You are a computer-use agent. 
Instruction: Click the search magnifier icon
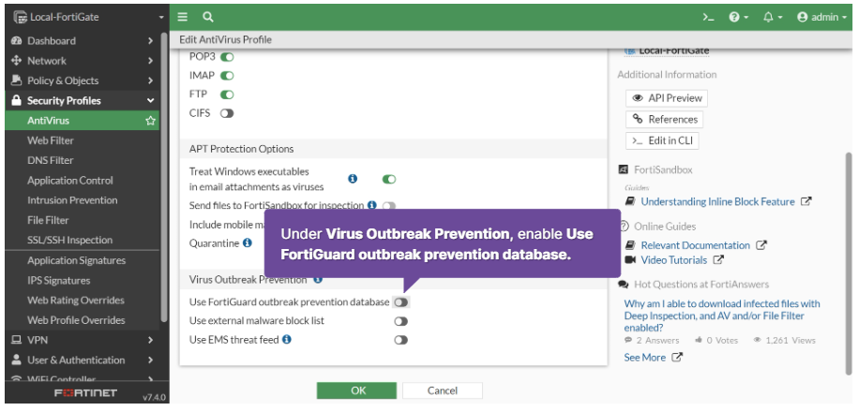[x=208, y=17]
